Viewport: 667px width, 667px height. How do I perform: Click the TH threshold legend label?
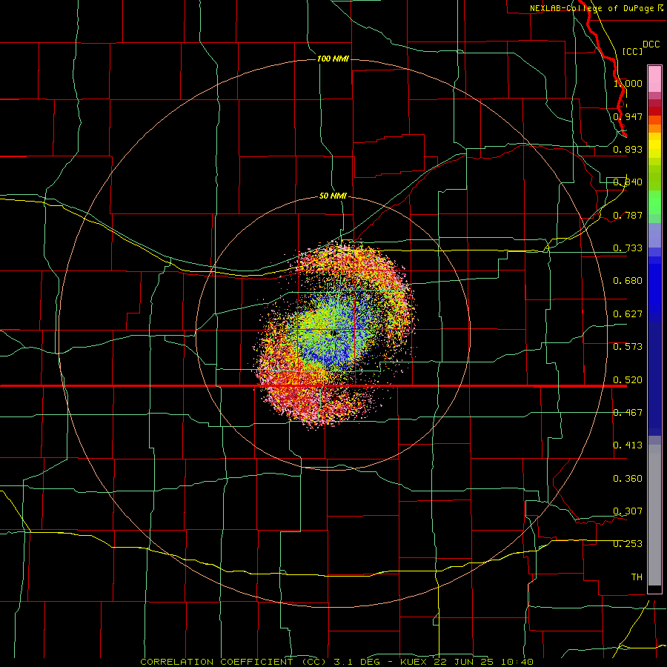point(637,577)
